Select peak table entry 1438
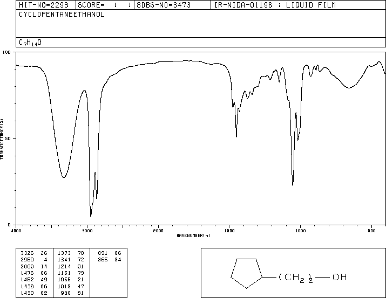 tap(34, 286)
